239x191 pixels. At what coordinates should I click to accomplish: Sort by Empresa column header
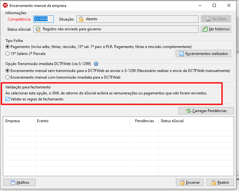tap(19, 121)
